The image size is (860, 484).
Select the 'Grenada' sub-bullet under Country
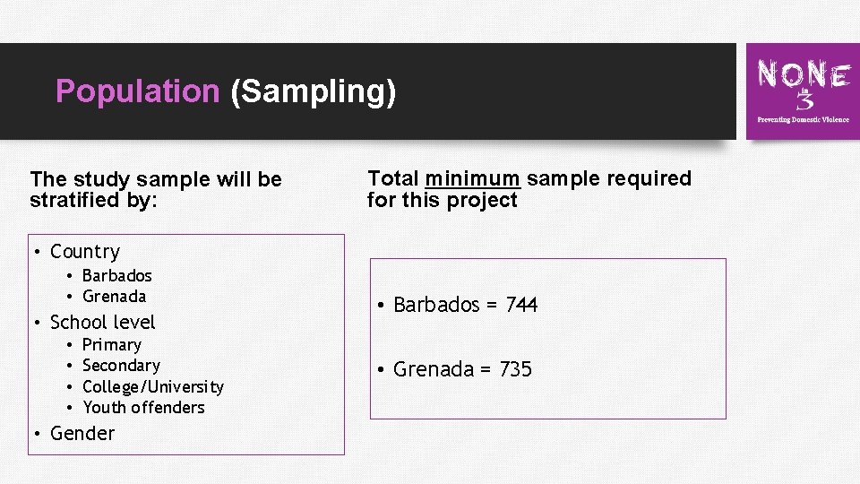[x=114, y=296]
